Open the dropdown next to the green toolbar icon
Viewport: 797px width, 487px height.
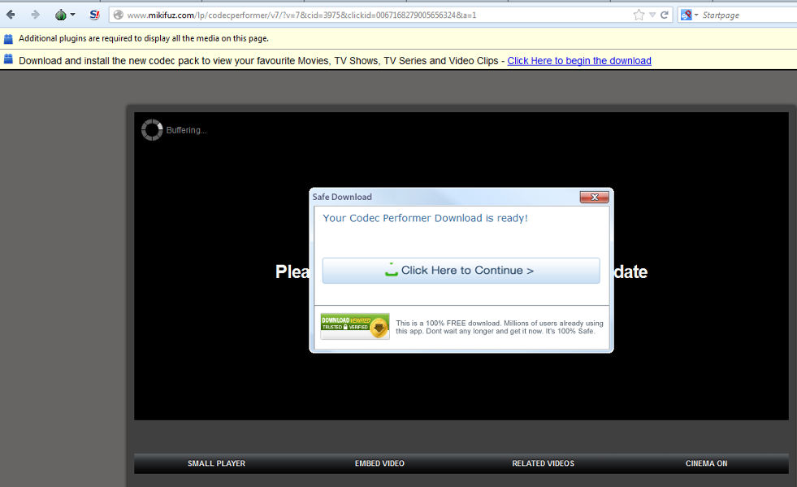point(72,15)
